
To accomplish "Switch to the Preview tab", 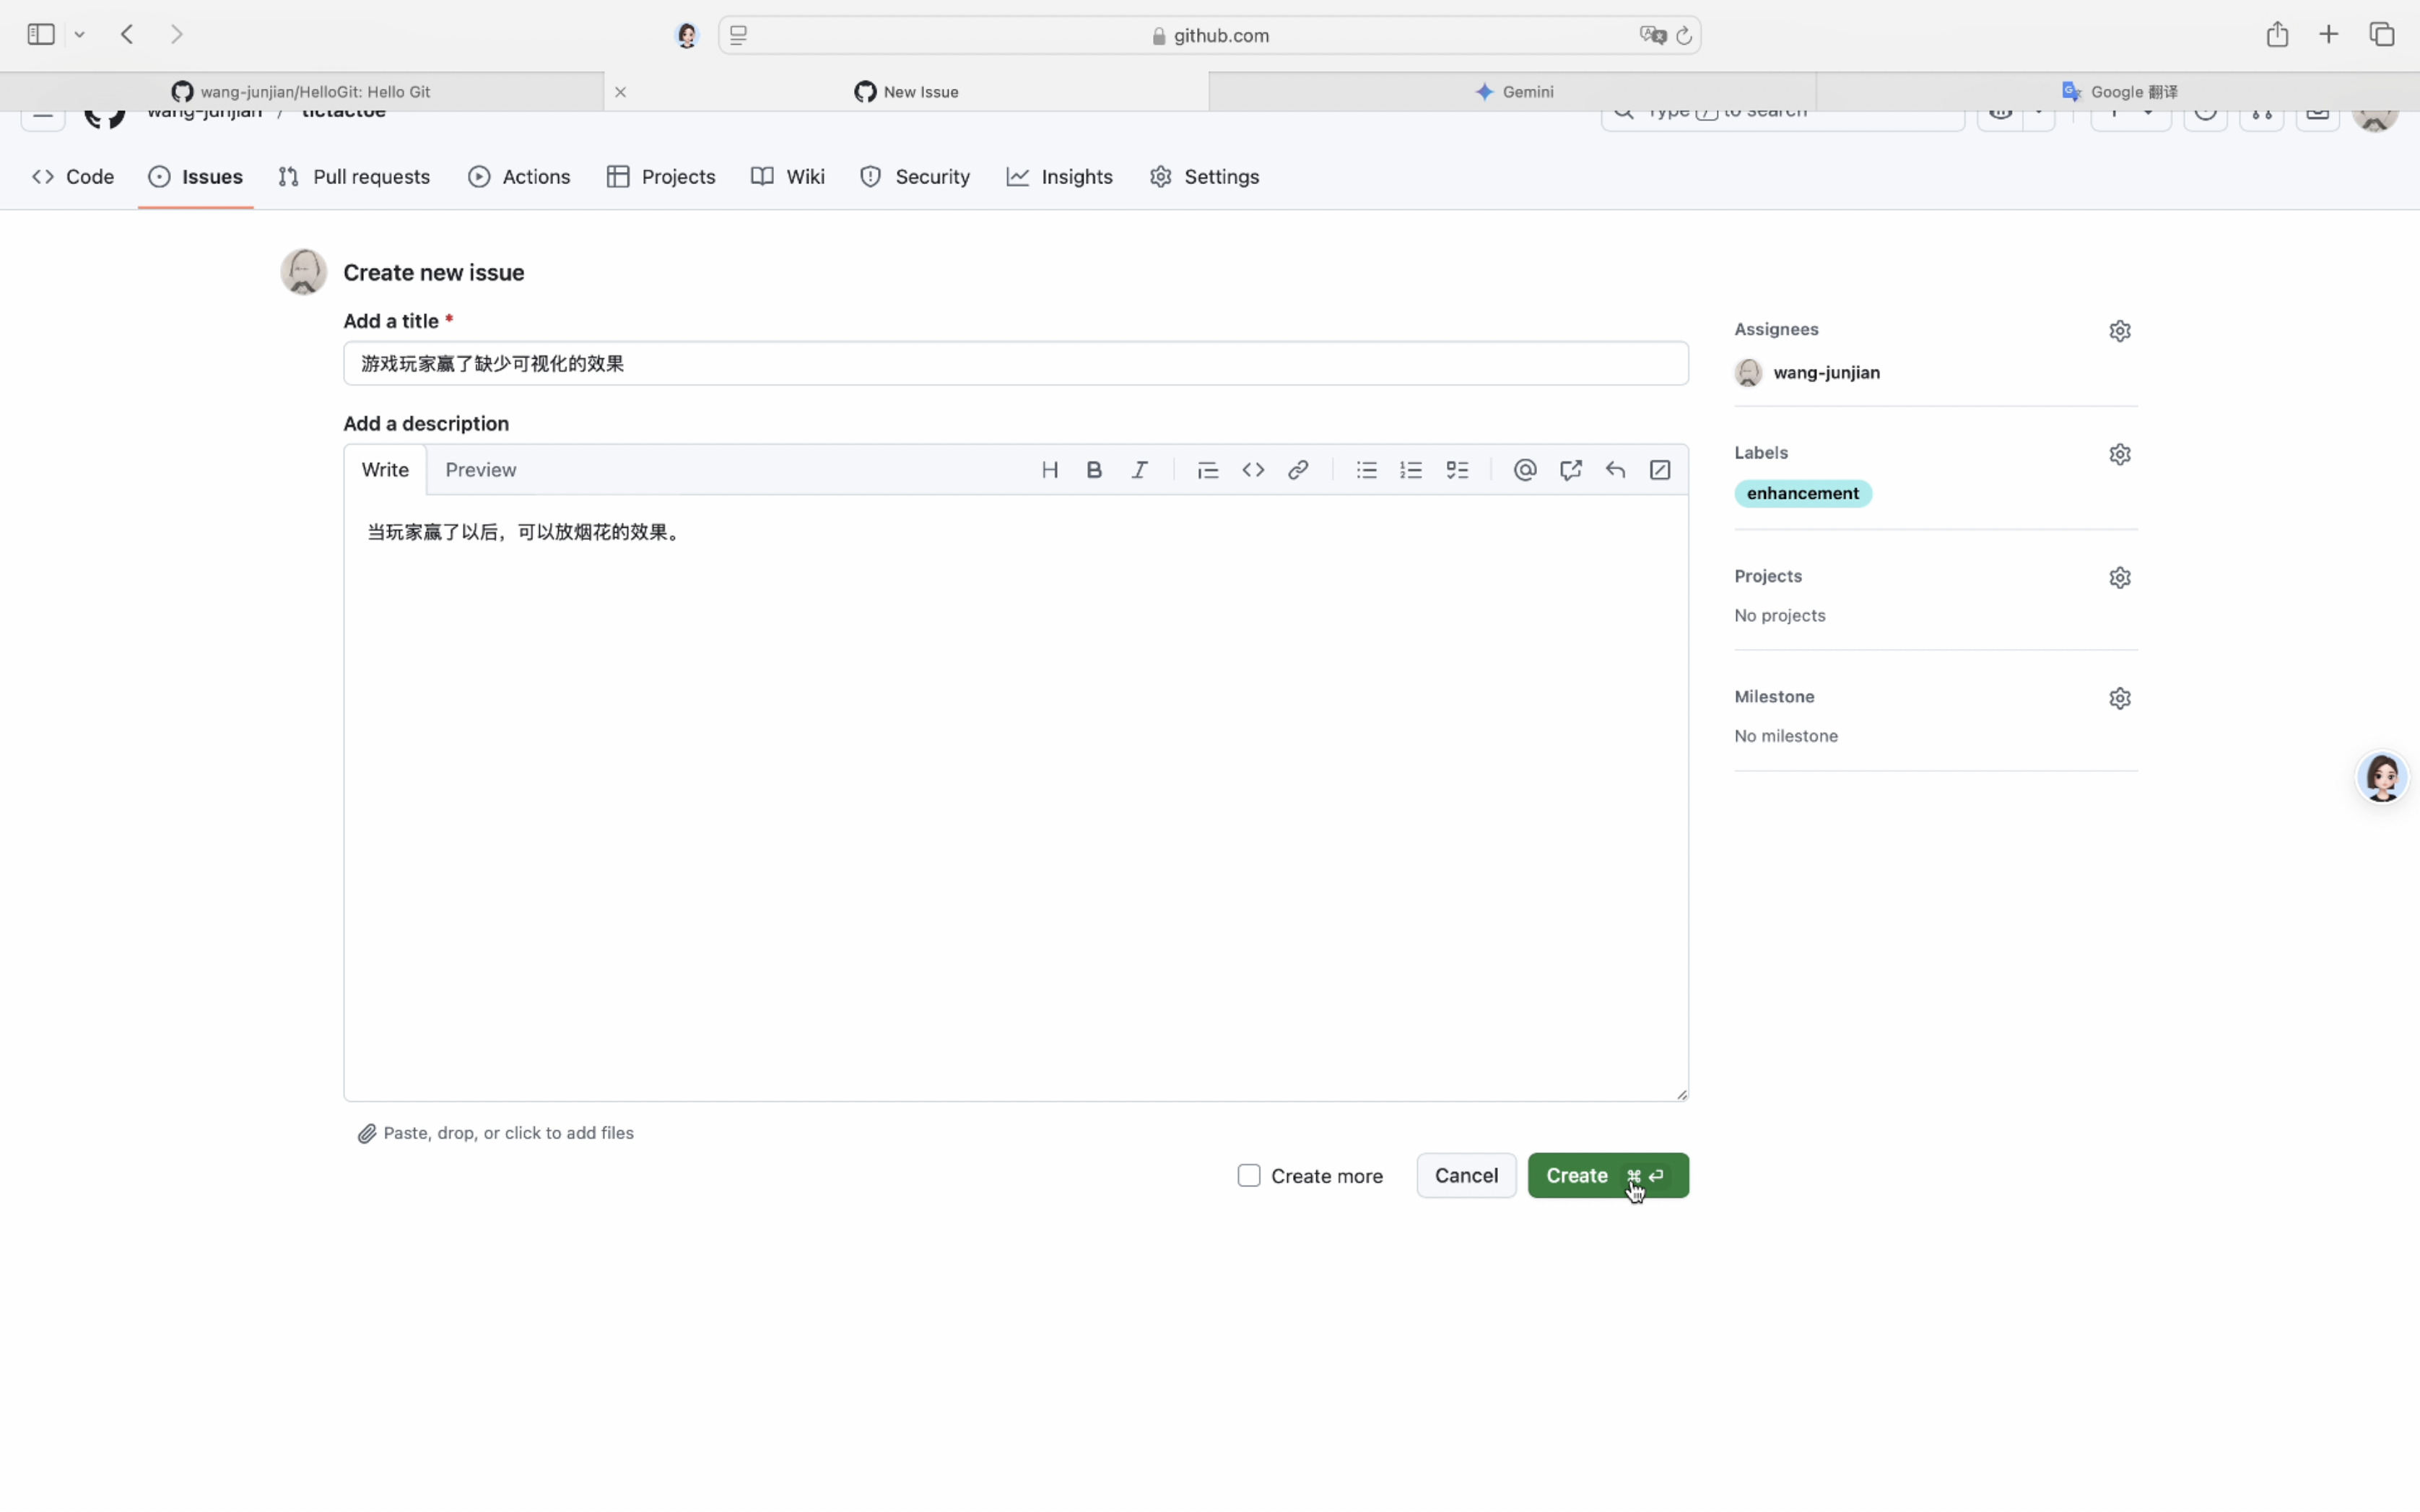I will click(x=481, y=470).
